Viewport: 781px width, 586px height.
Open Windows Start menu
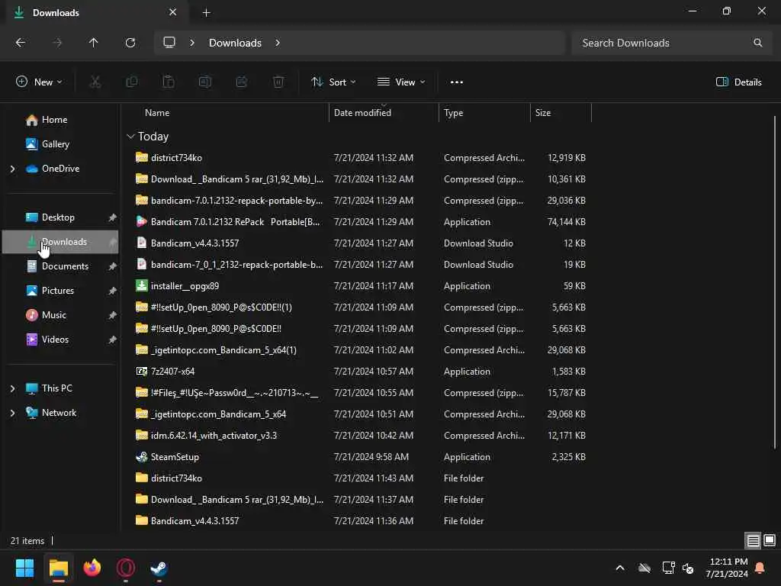24,568
